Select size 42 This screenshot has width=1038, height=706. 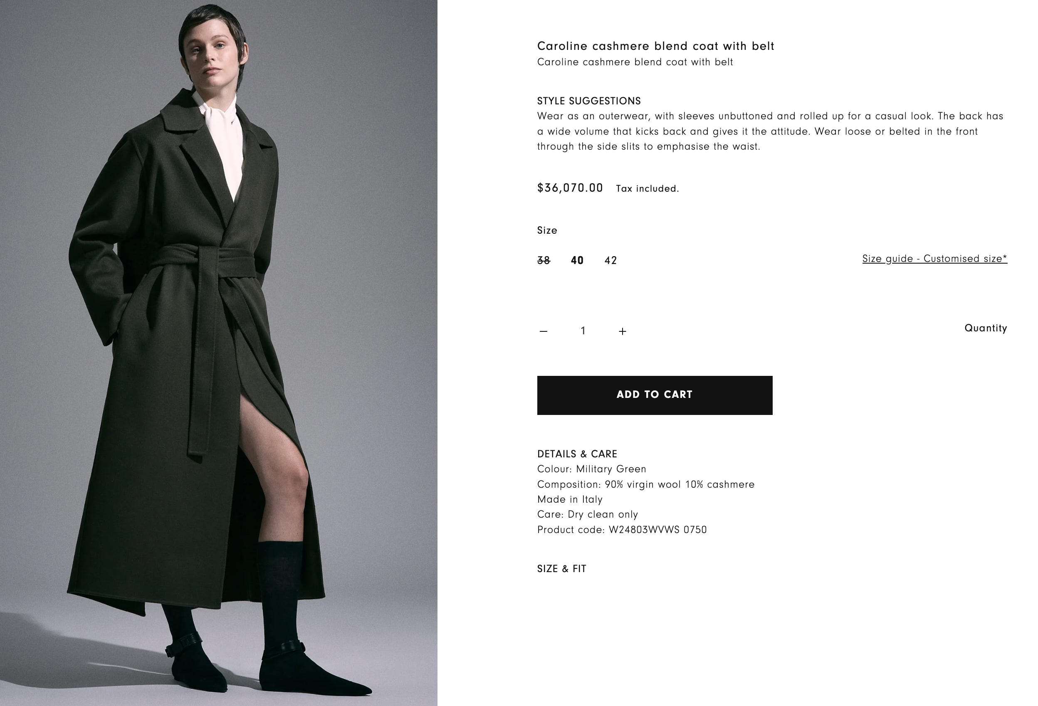(610, 260)
